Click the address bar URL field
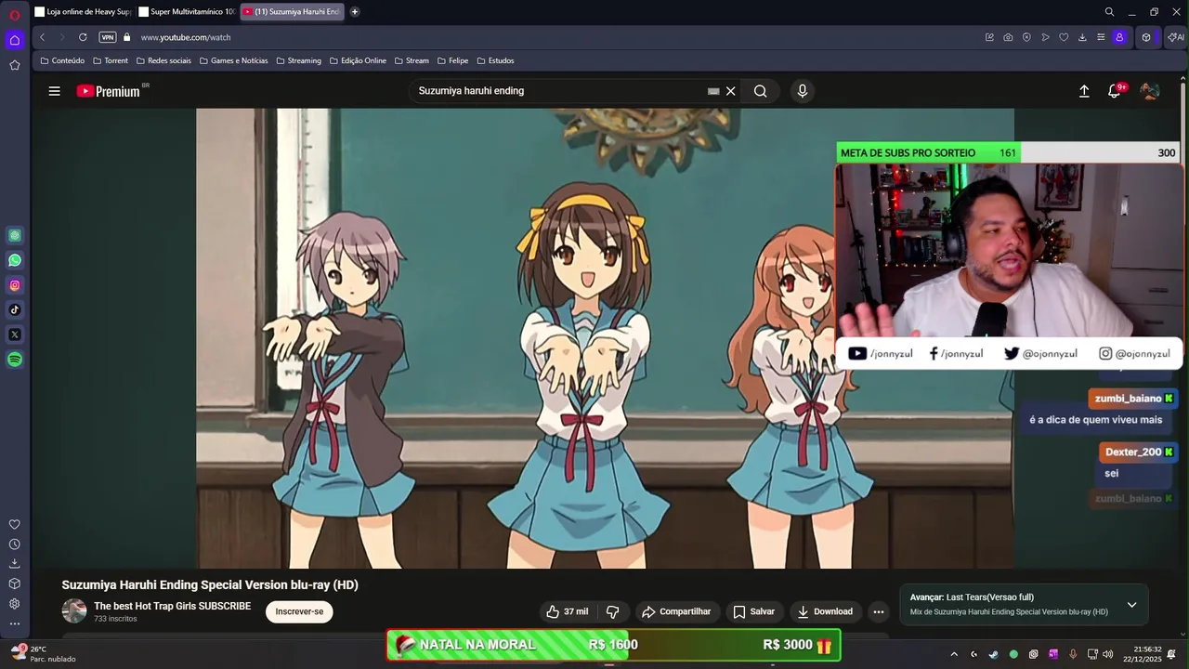 click(x=557, y=37)
